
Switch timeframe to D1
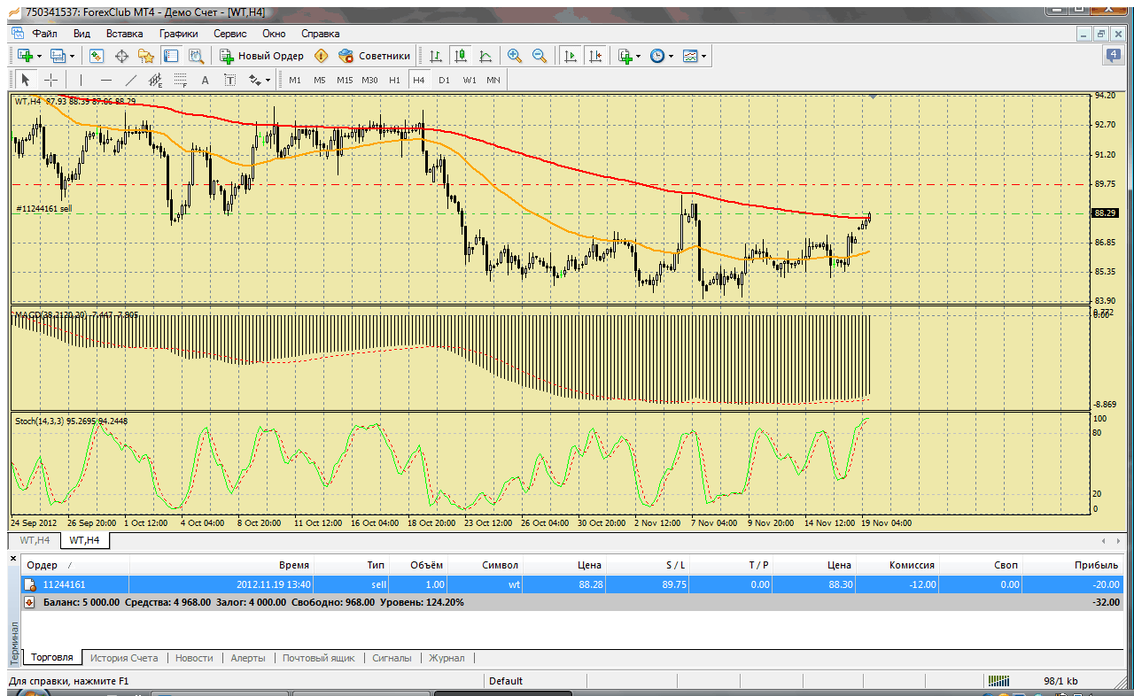click(x=444, y=80)
